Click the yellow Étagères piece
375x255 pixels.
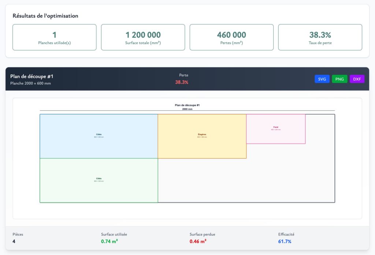click(202, 136)
